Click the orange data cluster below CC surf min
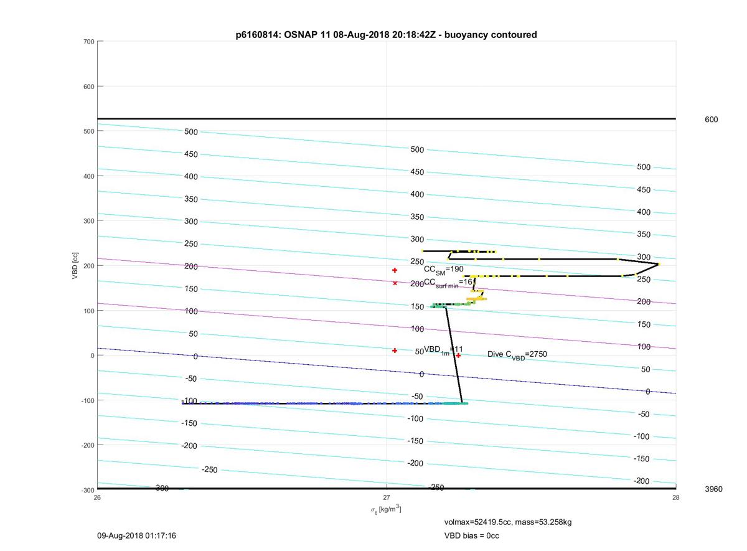 tap(477, 298)
